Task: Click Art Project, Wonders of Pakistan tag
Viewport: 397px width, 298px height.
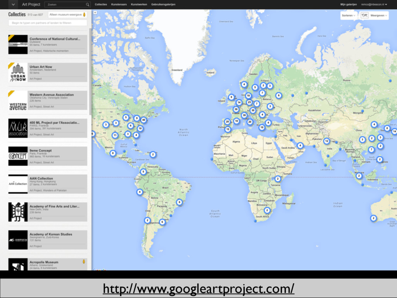Action: 48,190
